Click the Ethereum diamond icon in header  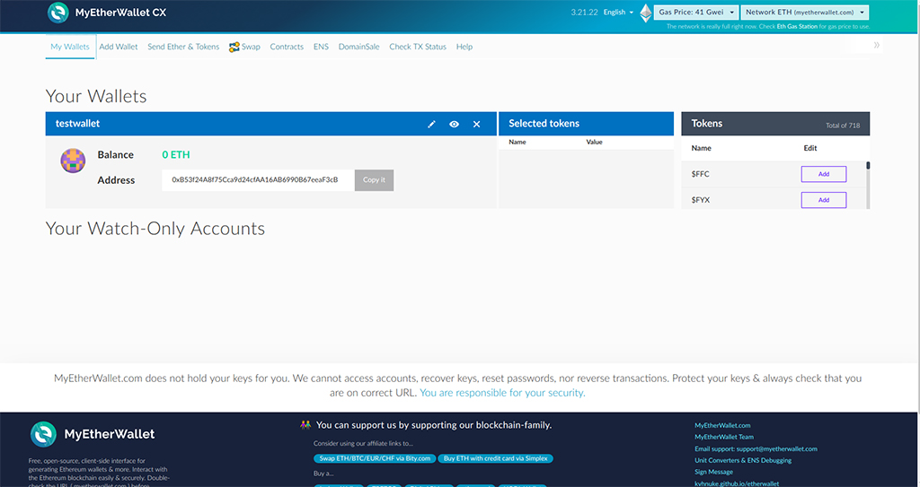point(646,13)
